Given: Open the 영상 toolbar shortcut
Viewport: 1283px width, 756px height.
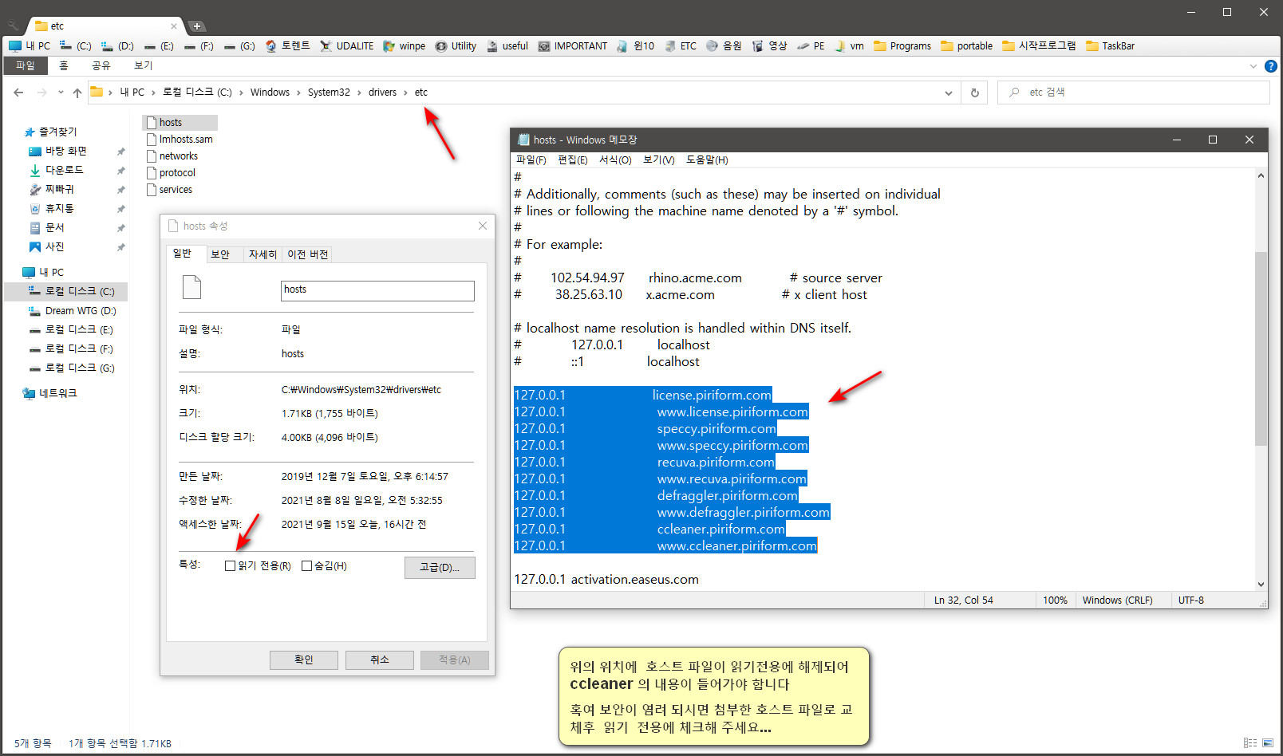Looking at the screenshot, I should point(769,46).
